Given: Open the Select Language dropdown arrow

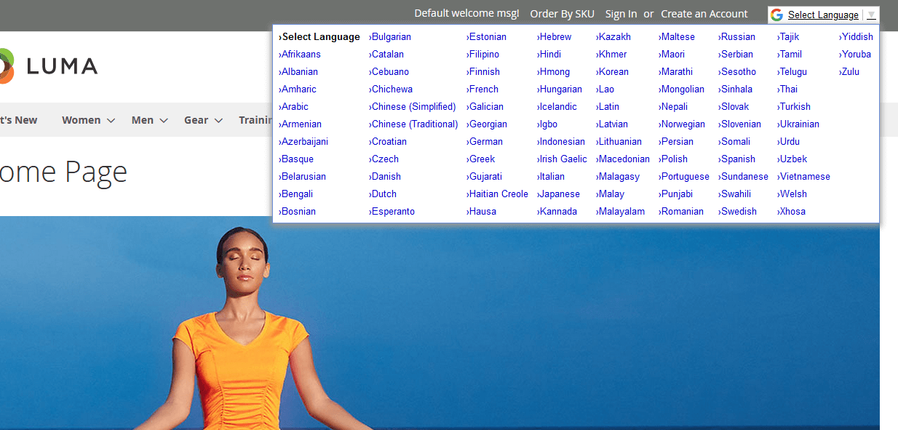Looking at the screenshot, I should (x=872, y=14).
